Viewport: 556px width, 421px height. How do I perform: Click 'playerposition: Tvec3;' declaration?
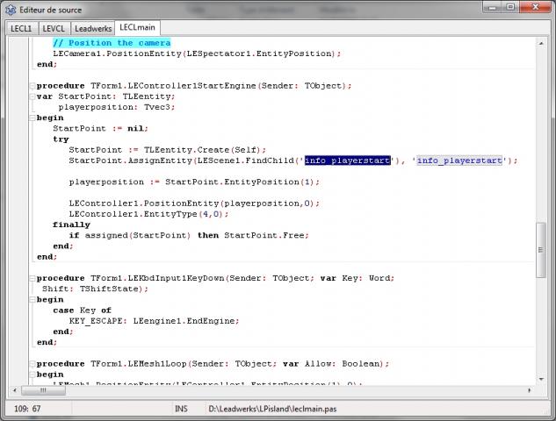(x=117, y=107)
